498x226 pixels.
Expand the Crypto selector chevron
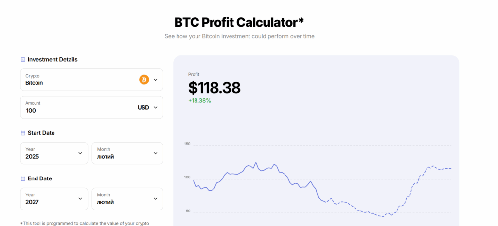[x=156, y=80]
